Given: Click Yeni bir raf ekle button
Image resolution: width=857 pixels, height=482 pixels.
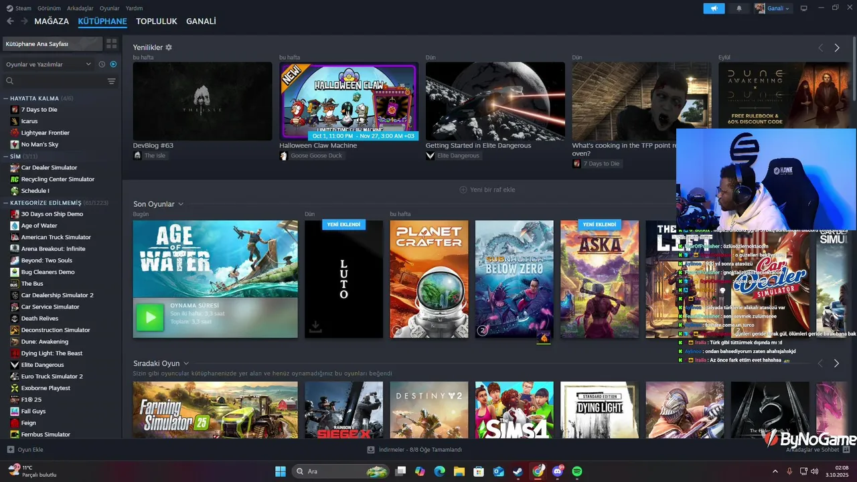Looking at the screenshot, I should 487,189.
